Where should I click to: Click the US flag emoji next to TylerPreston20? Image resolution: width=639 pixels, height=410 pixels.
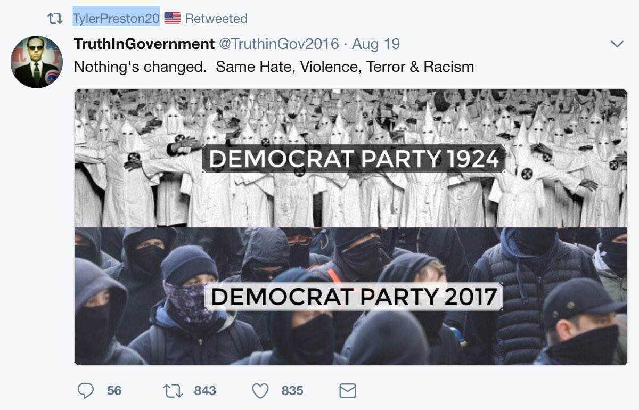(173, 18)
